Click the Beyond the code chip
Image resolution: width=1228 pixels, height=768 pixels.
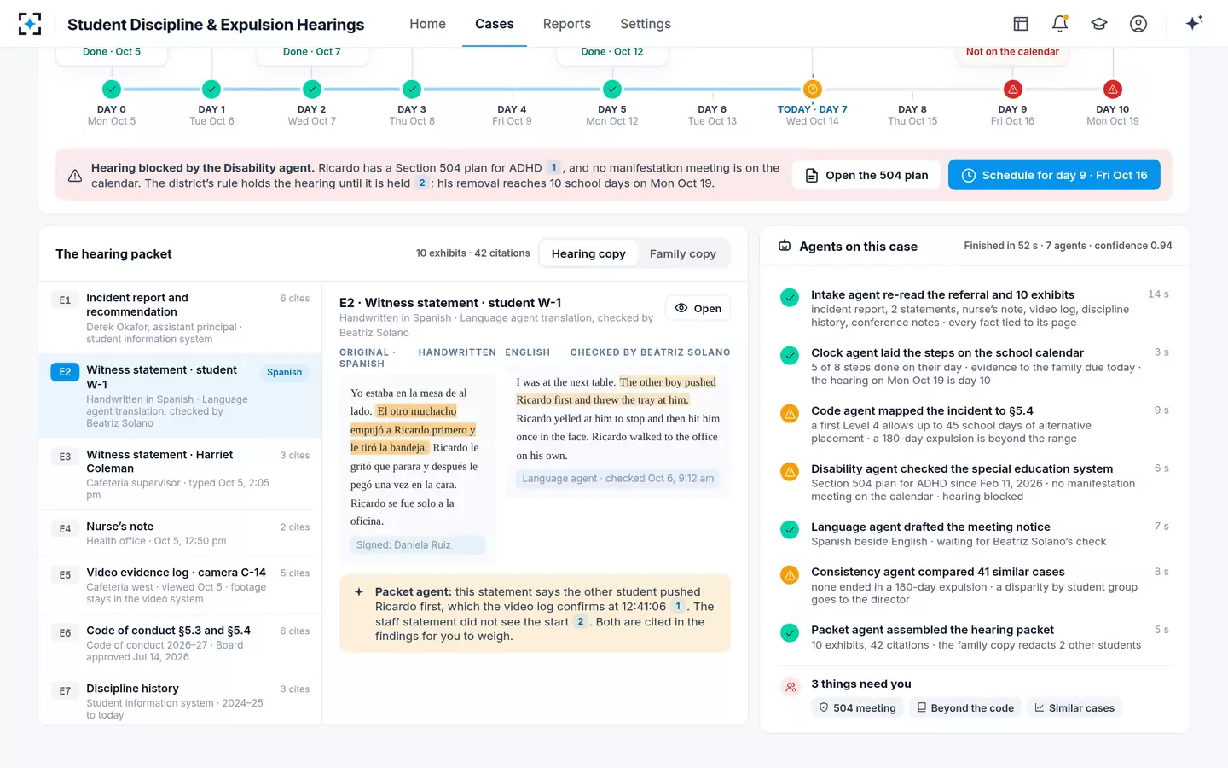[x=964, y=707]
